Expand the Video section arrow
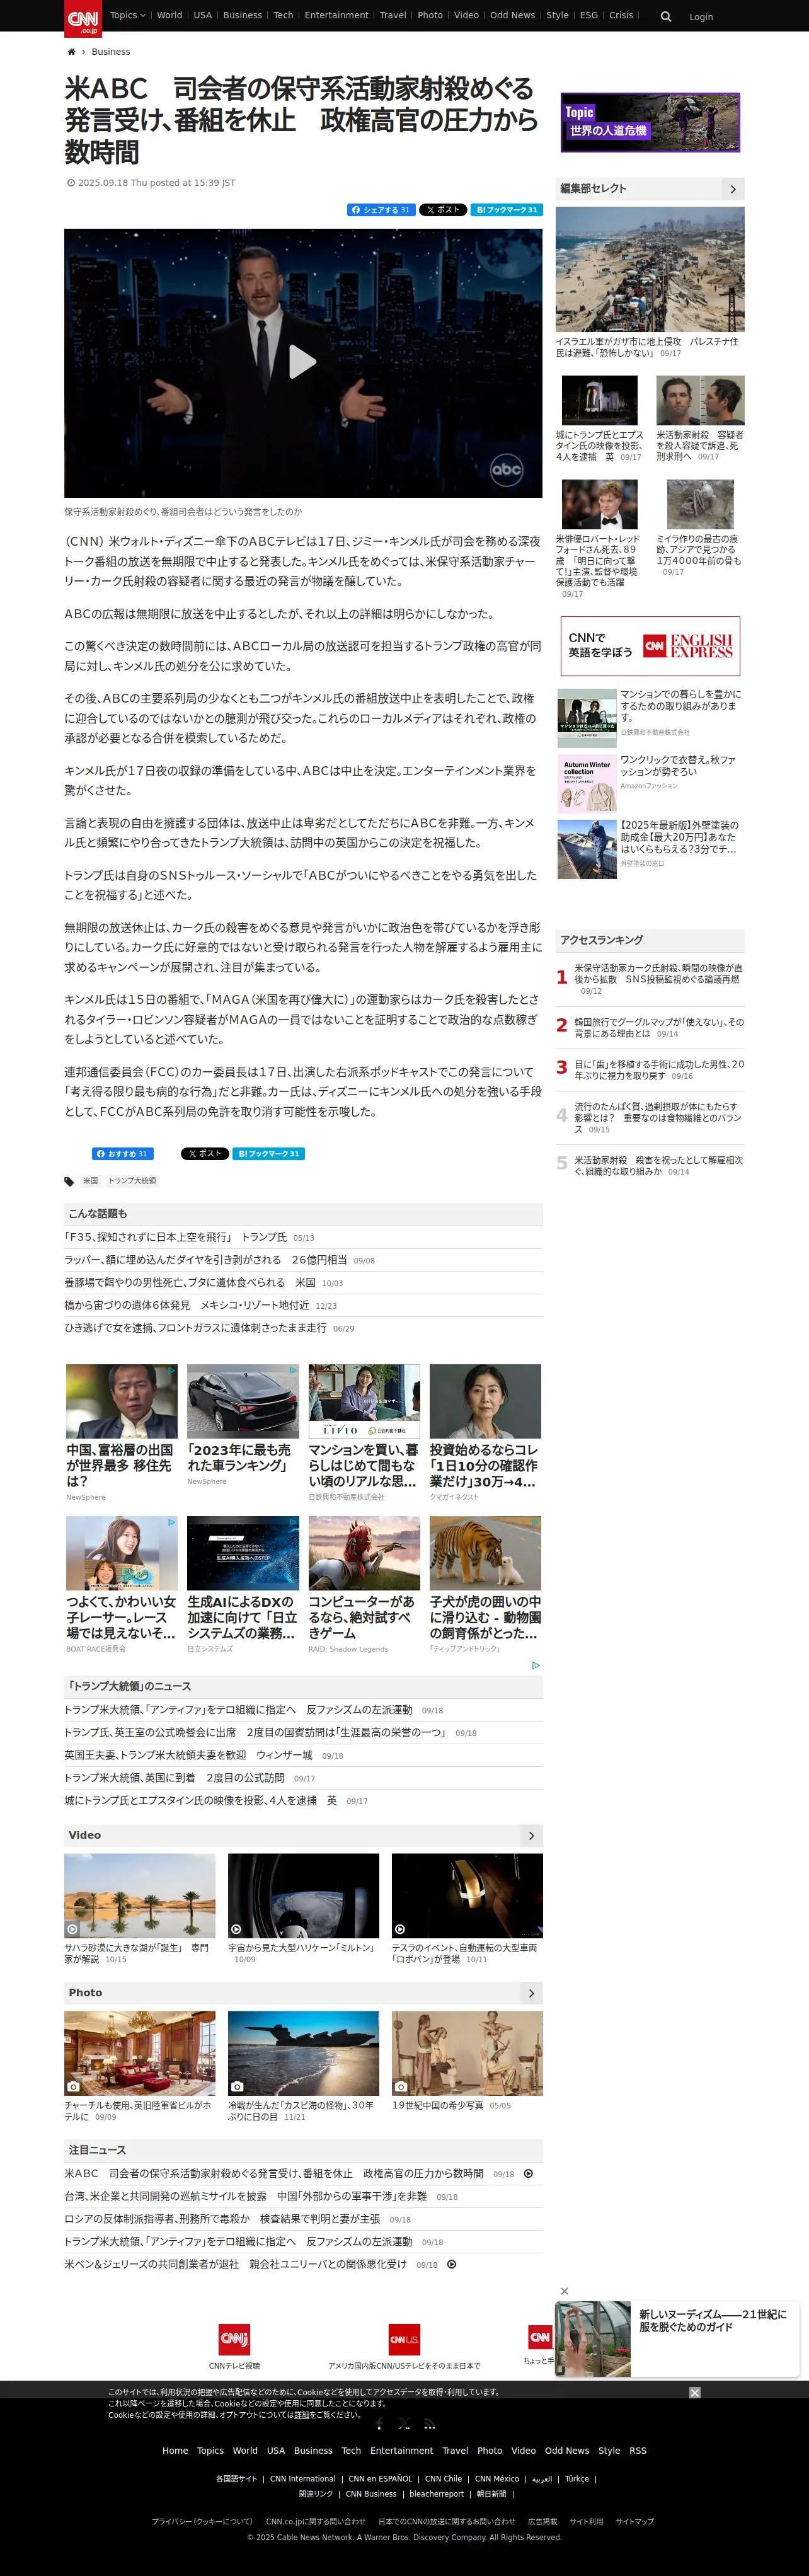Viewport: 809px width, 2576px height. pos(531,1836)
